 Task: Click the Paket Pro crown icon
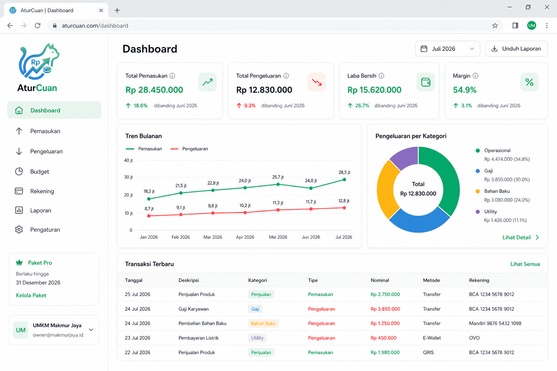coord(19,262)
